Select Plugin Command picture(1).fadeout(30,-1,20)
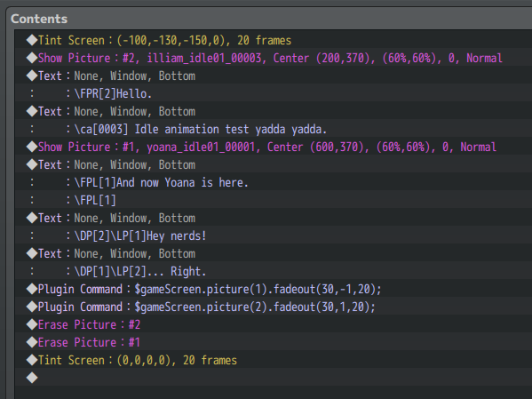The width and height of the screenshot is (532, 399). [x=274, y=289]
